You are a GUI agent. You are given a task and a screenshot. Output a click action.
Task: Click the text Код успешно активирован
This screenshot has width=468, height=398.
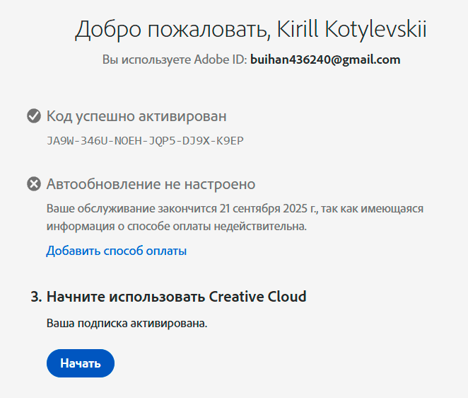pyautogui.click(x=136, y=116)
